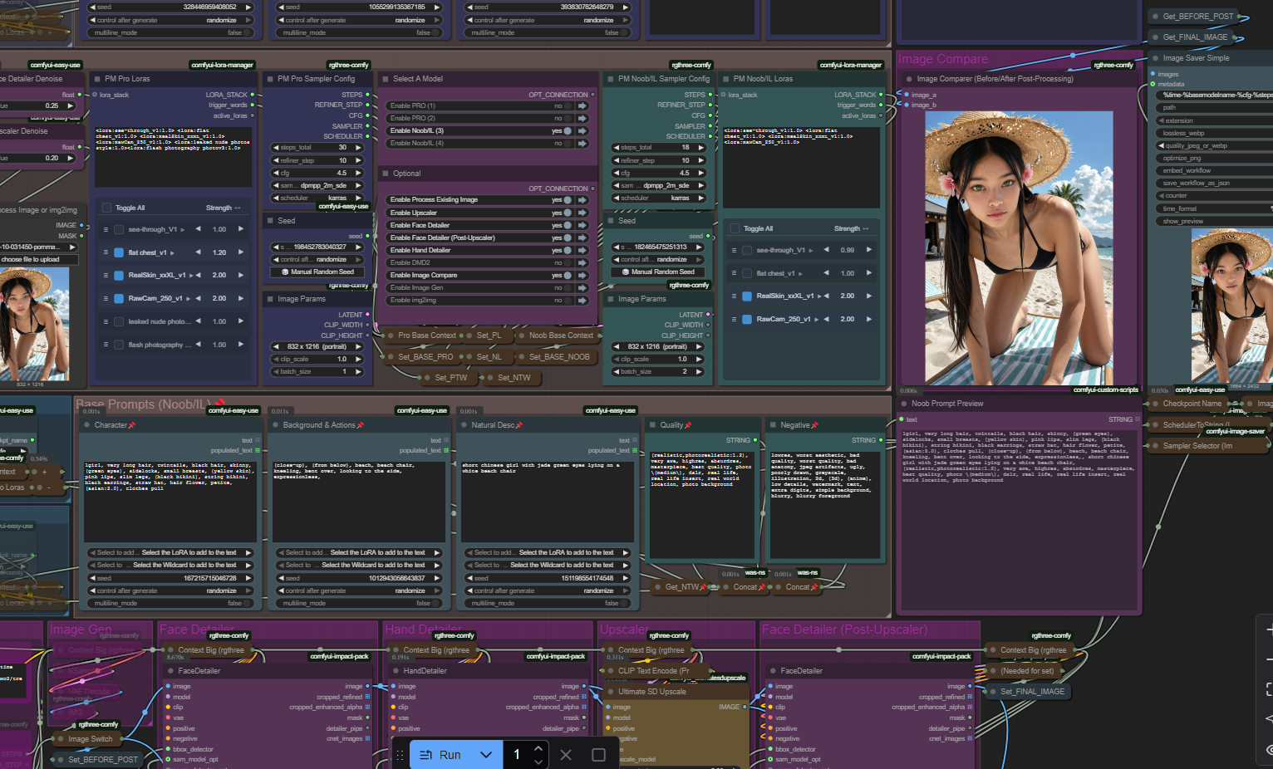
Task: Check see-through_V1 box in PM Pro Loras
Action: click(120, 229)
